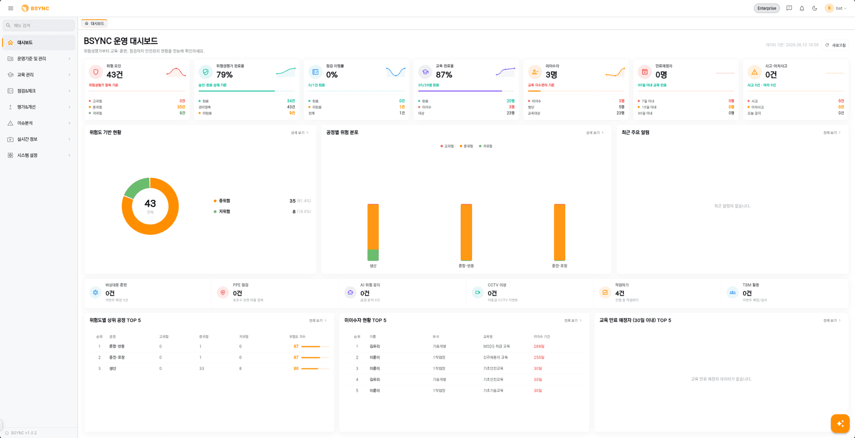This screenshot has height=438, width=855.
Task: Click 혼합·반응 row in risk table
Action: click(x=209, y=346)
